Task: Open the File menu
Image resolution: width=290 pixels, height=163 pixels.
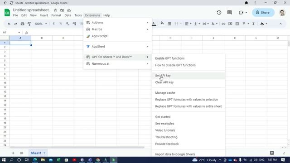Action: tap(15, 15)
